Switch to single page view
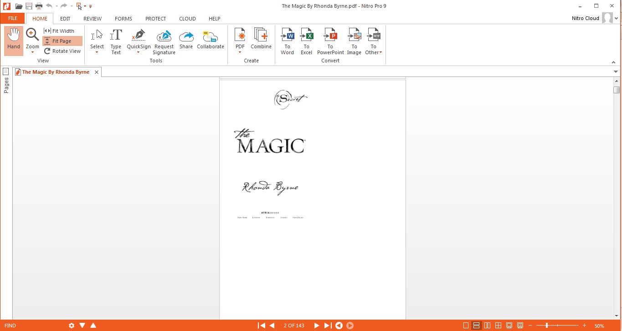Screen dimensions: 622x331 pos(466,326)
